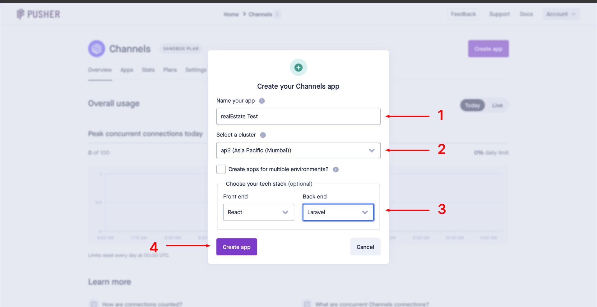Viewport: 597px width, 307px height.
Task: Click info icon beside Select a cluster
Action: click(263, 135)
